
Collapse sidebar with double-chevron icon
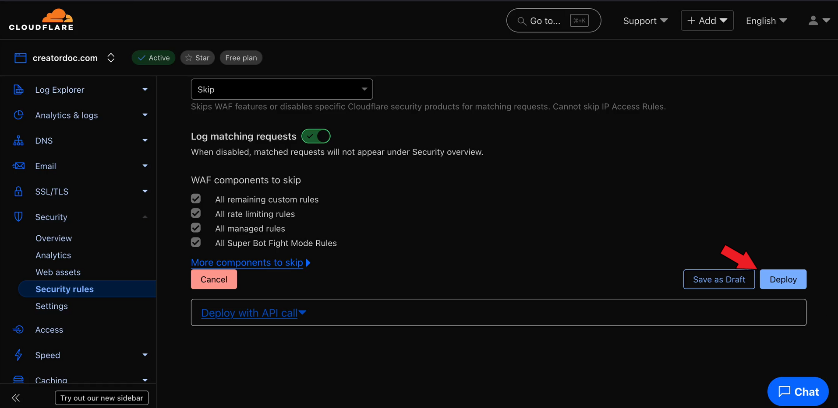16,398
